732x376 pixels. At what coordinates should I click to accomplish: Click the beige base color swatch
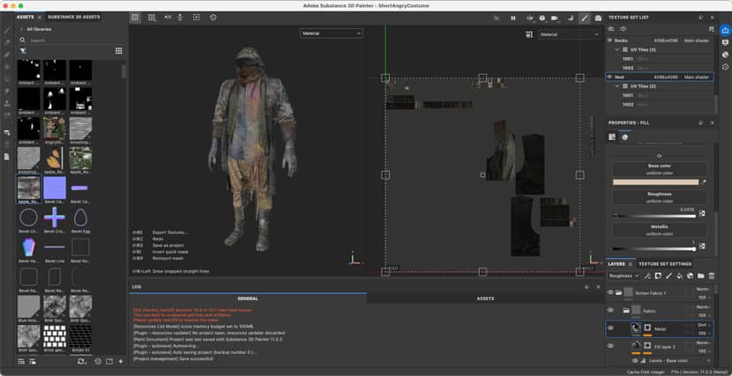click(654, 181)
